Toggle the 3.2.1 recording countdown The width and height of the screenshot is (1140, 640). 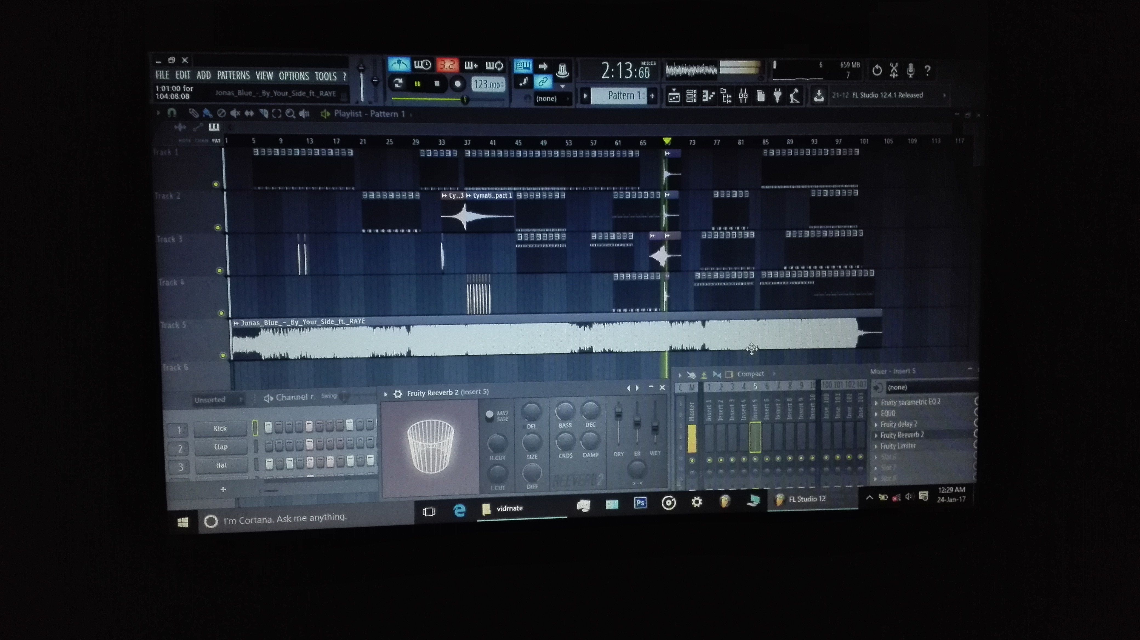point(447,65)
